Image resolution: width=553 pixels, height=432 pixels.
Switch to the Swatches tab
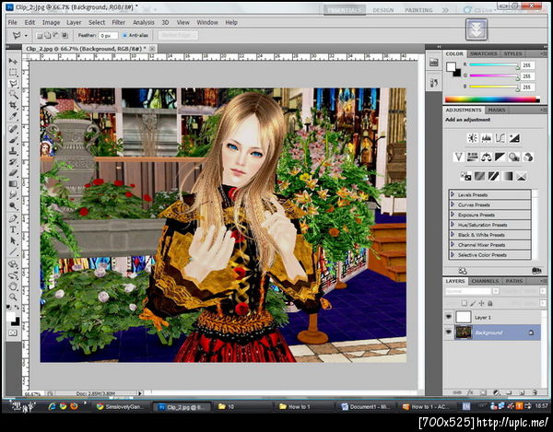tap(484, 53)
